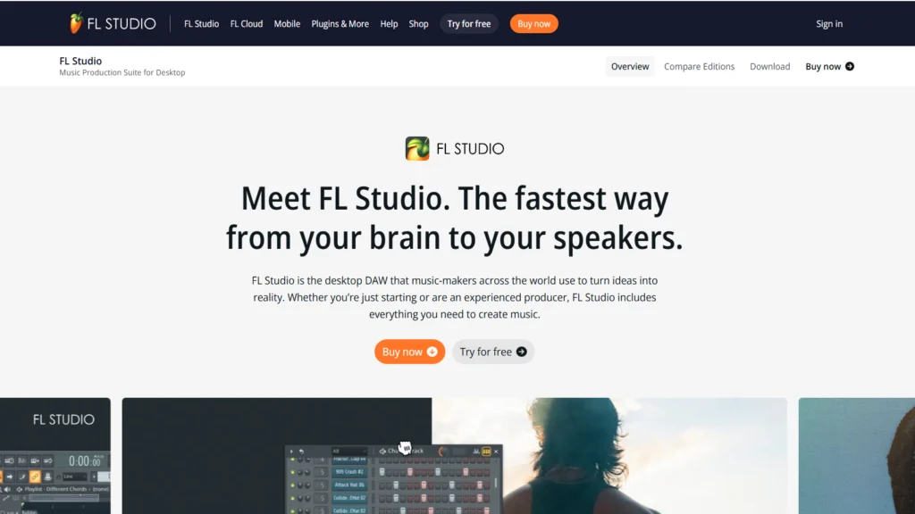
Task: Click the link icon in FL Studio toolbar thumbnail
Action: pos(35,477)
